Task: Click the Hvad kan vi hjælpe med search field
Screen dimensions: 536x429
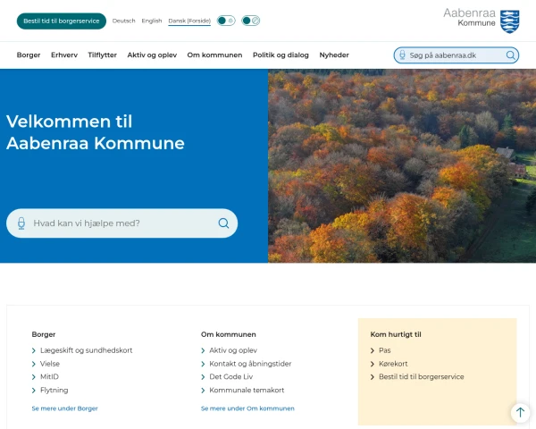Action: click(121, 223)
